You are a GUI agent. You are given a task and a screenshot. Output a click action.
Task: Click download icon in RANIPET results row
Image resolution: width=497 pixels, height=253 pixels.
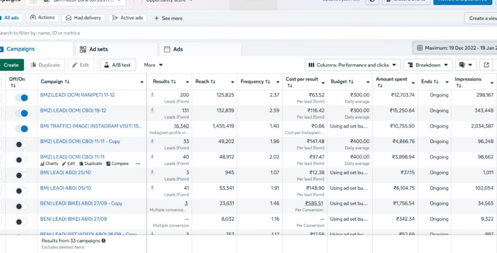152,95
